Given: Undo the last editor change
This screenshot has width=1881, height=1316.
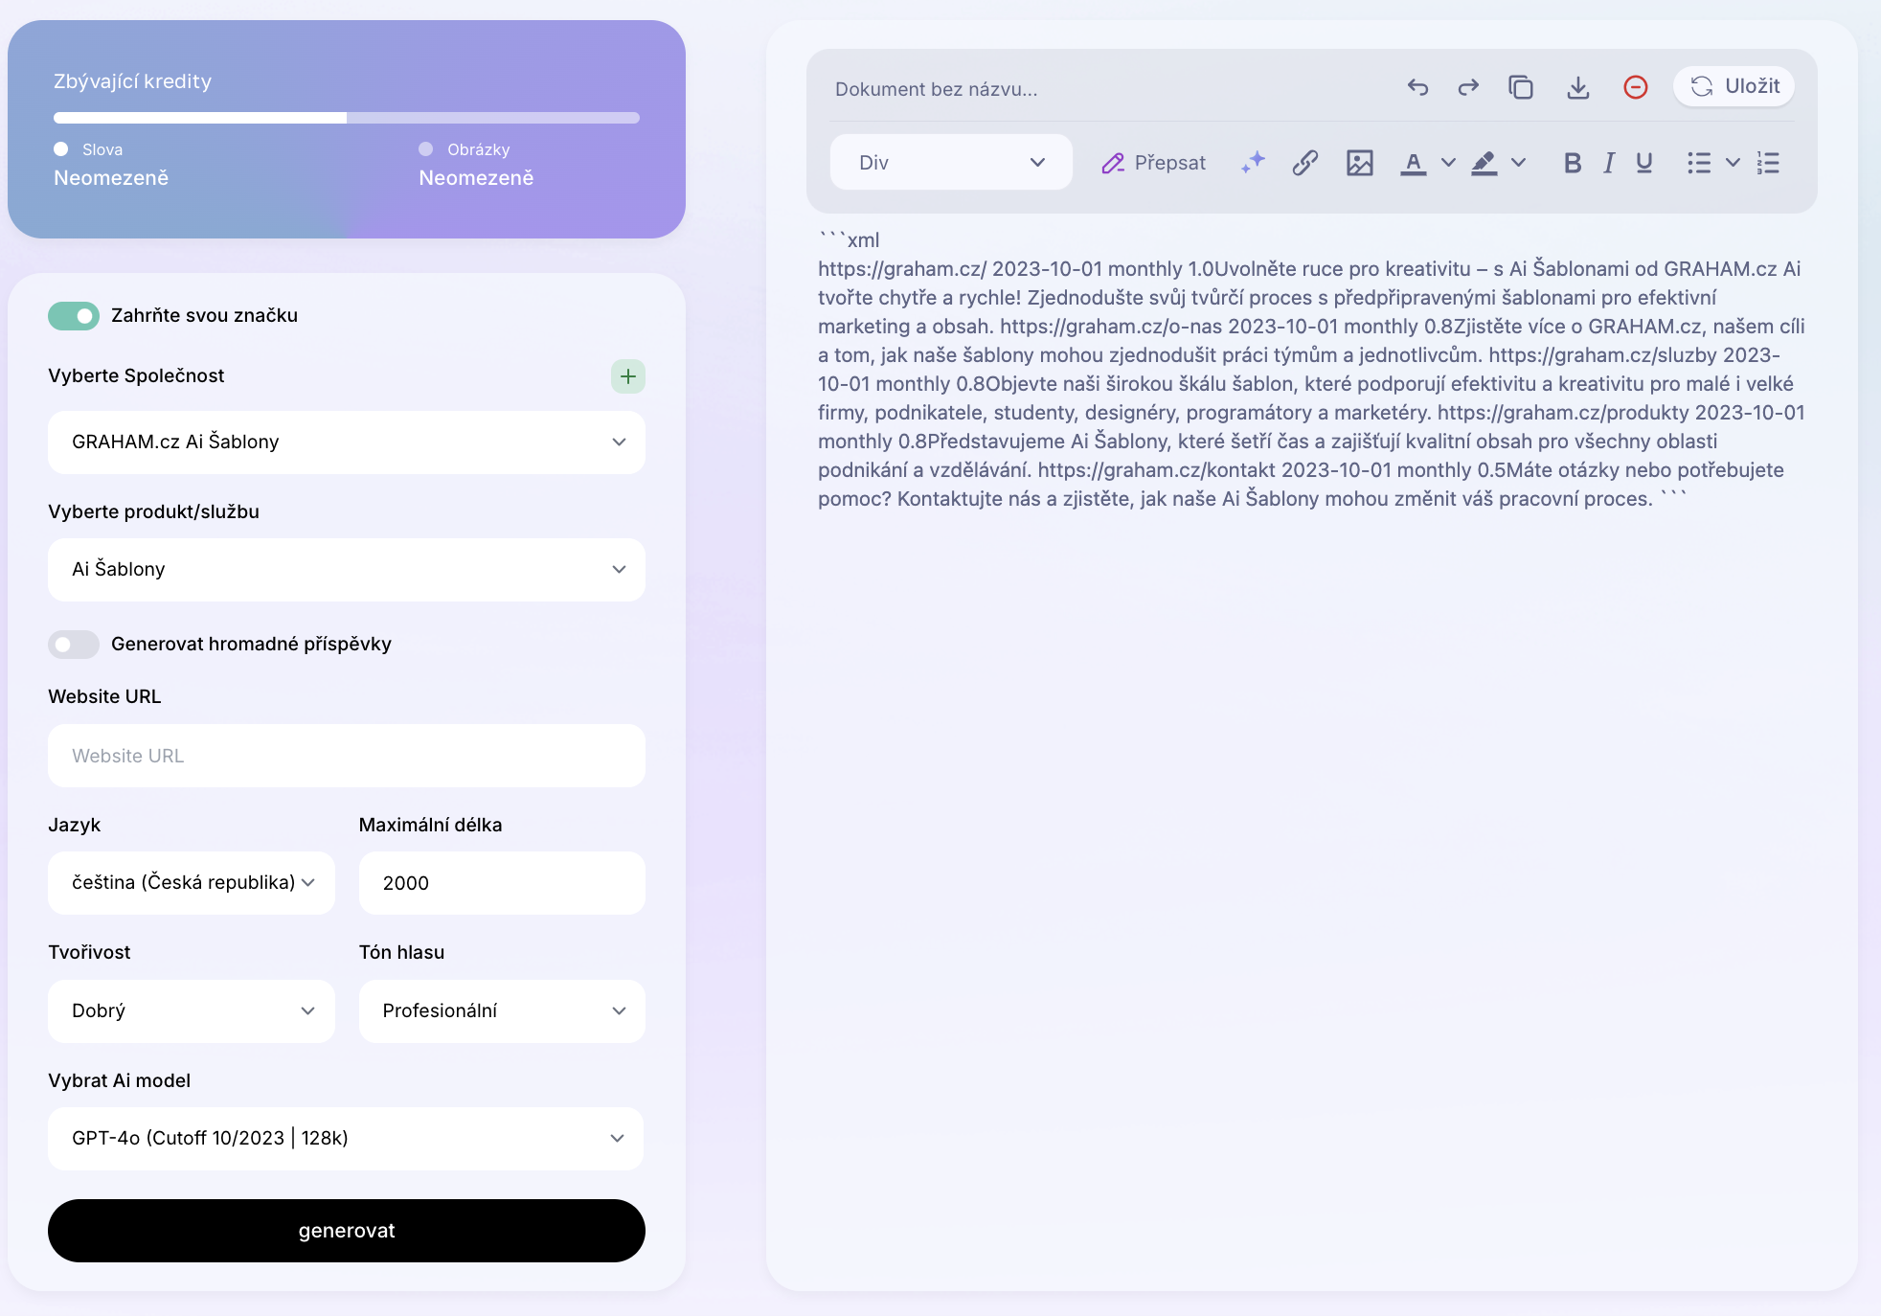Looking at the screenshot, I should click(1417, 87).
